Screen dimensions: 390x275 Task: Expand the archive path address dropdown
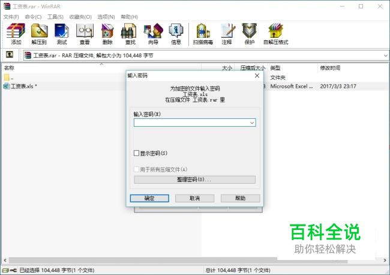pyautogui.click(x=385, y=55)
